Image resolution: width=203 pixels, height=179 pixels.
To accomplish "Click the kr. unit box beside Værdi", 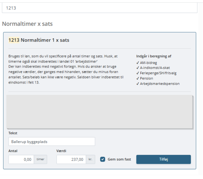I will [90, 160].
